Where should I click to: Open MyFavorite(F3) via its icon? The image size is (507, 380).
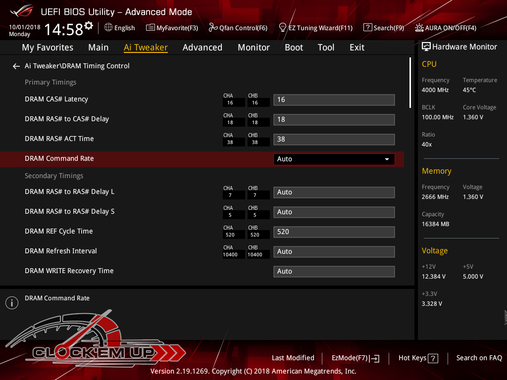(x=151, y=28)
